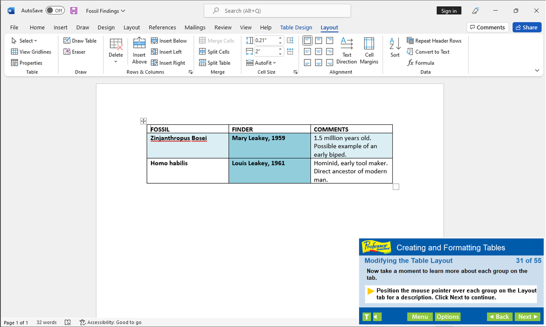Increase row height with the up stepper
This screenshot has width=546, height=327.
[x=280, y=38]
